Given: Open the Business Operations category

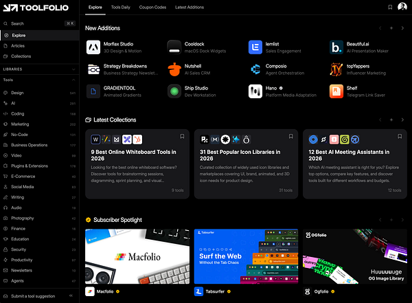Looking at the screenshot, I should (x=40, y=145).
